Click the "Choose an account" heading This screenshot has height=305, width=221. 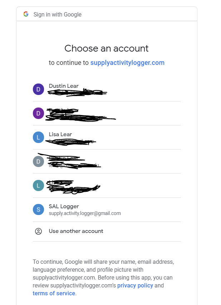107,48
